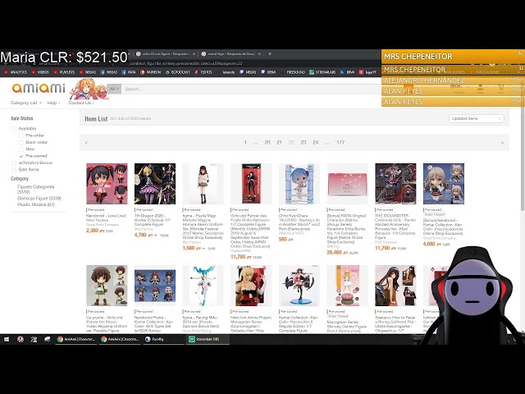The height and width of the screenshot is (394, 525).
Task: Go to results page 20
Action: coord(267,142)
